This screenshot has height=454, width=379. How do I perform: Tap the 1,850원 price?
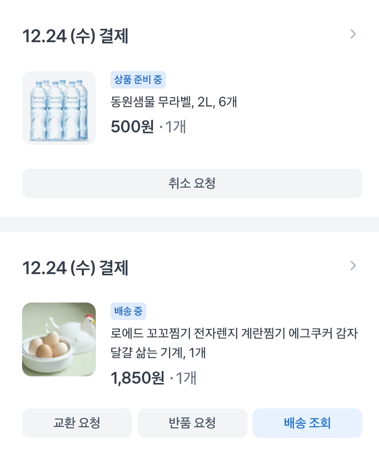click(138, 378)
